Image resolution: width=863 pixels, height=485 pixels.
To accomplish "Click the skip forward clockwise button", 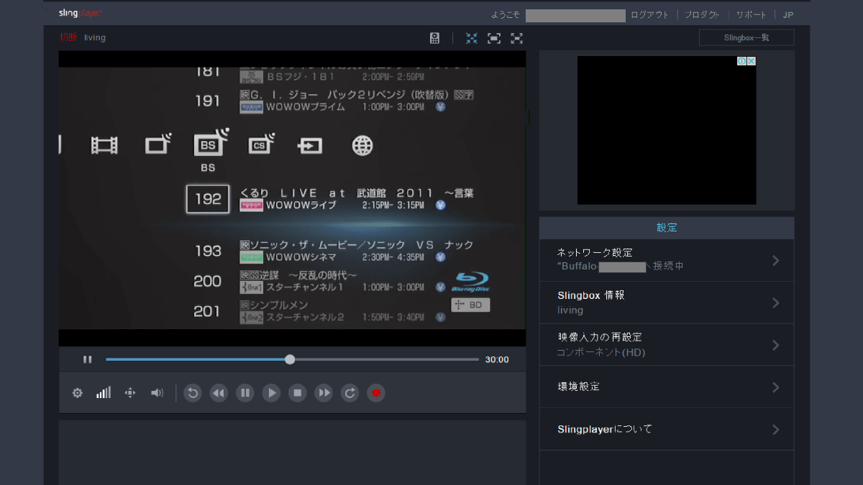I will [x=350, y=393].
